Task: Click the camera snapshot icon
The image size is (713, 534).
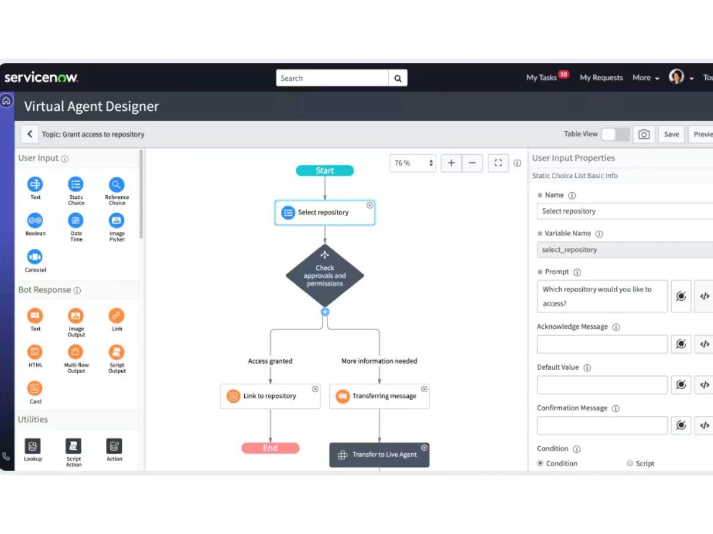Action: (x=643, y=134)
